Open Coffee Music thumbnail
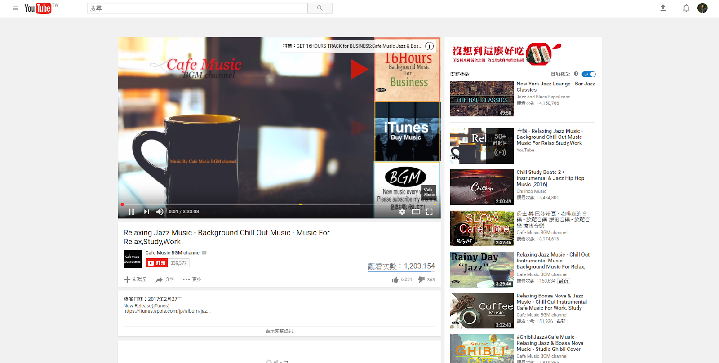The image size is (719, 363). [482, 311]
